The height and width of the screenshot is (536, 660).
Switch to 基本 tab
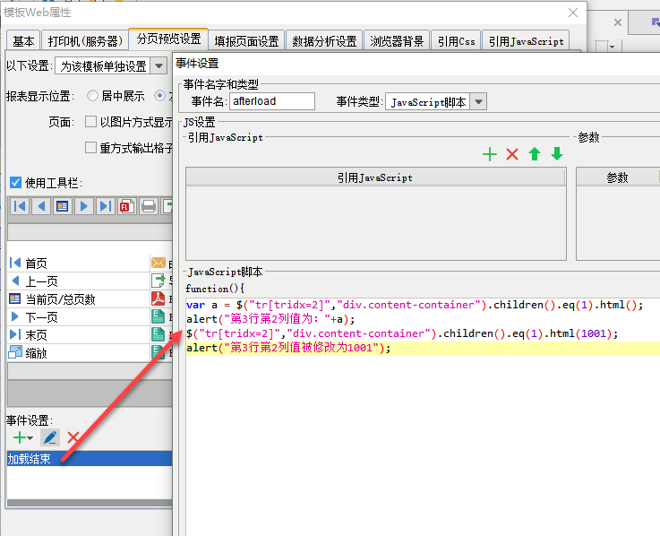[x=23, y=41]
